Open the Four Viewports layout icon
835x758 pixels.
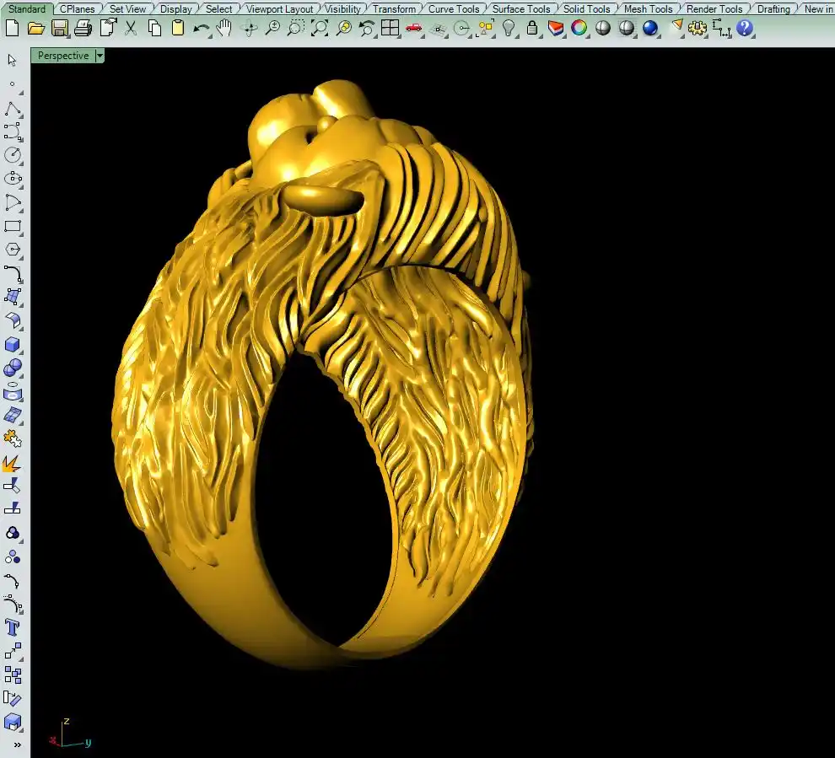click(x=390, y=28)
